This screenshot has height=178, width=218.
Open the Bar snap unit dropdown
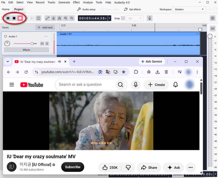click(x=135, y=18)
